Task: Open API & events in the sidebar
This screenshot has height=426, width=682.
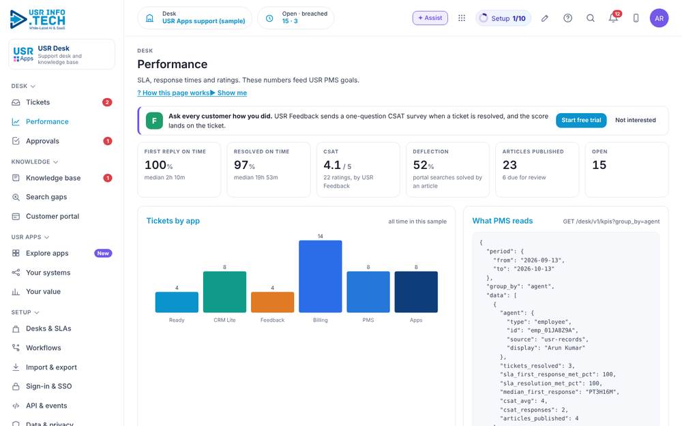Action: pos(62,406)
